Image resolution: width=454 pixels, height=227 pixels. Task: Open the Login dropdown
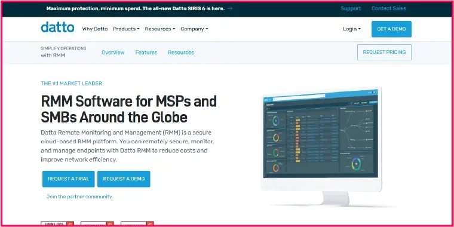(352, 29)
